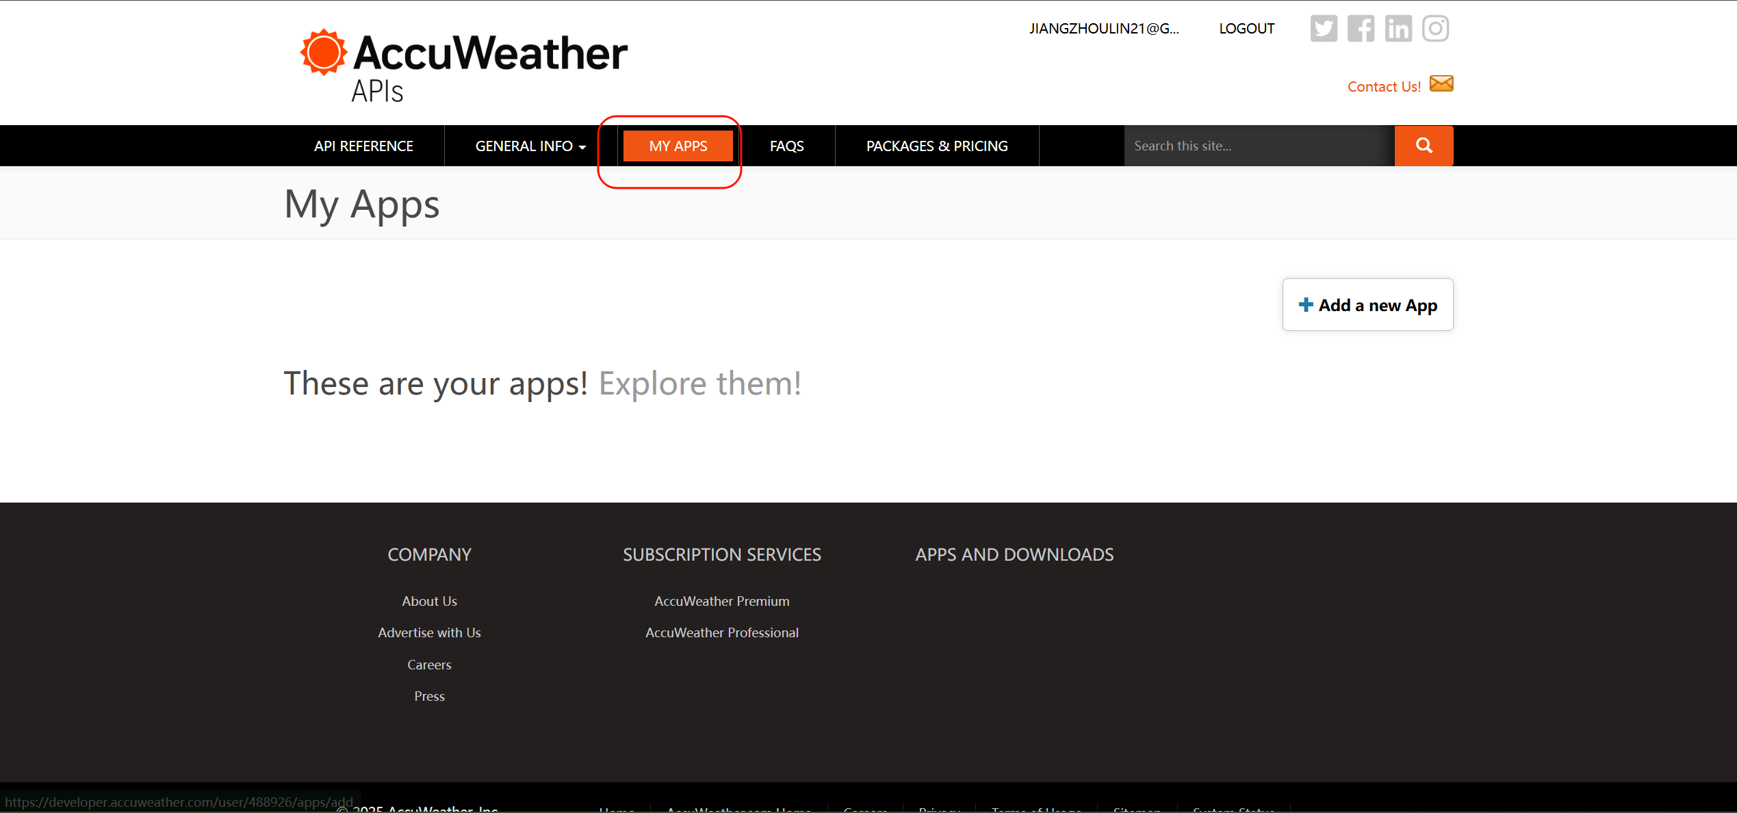Open the Twitter social icon
The width and height of the screenshot is (1737, 813).
pyautogui.click(x=1324, y=29)
